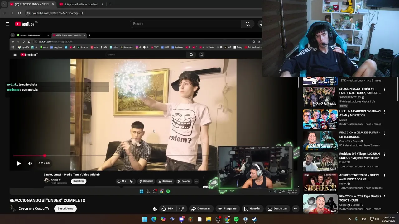Screen dimensions: 399x224
Task: Open Coscu channel avatar
Action: pos(13,208)
